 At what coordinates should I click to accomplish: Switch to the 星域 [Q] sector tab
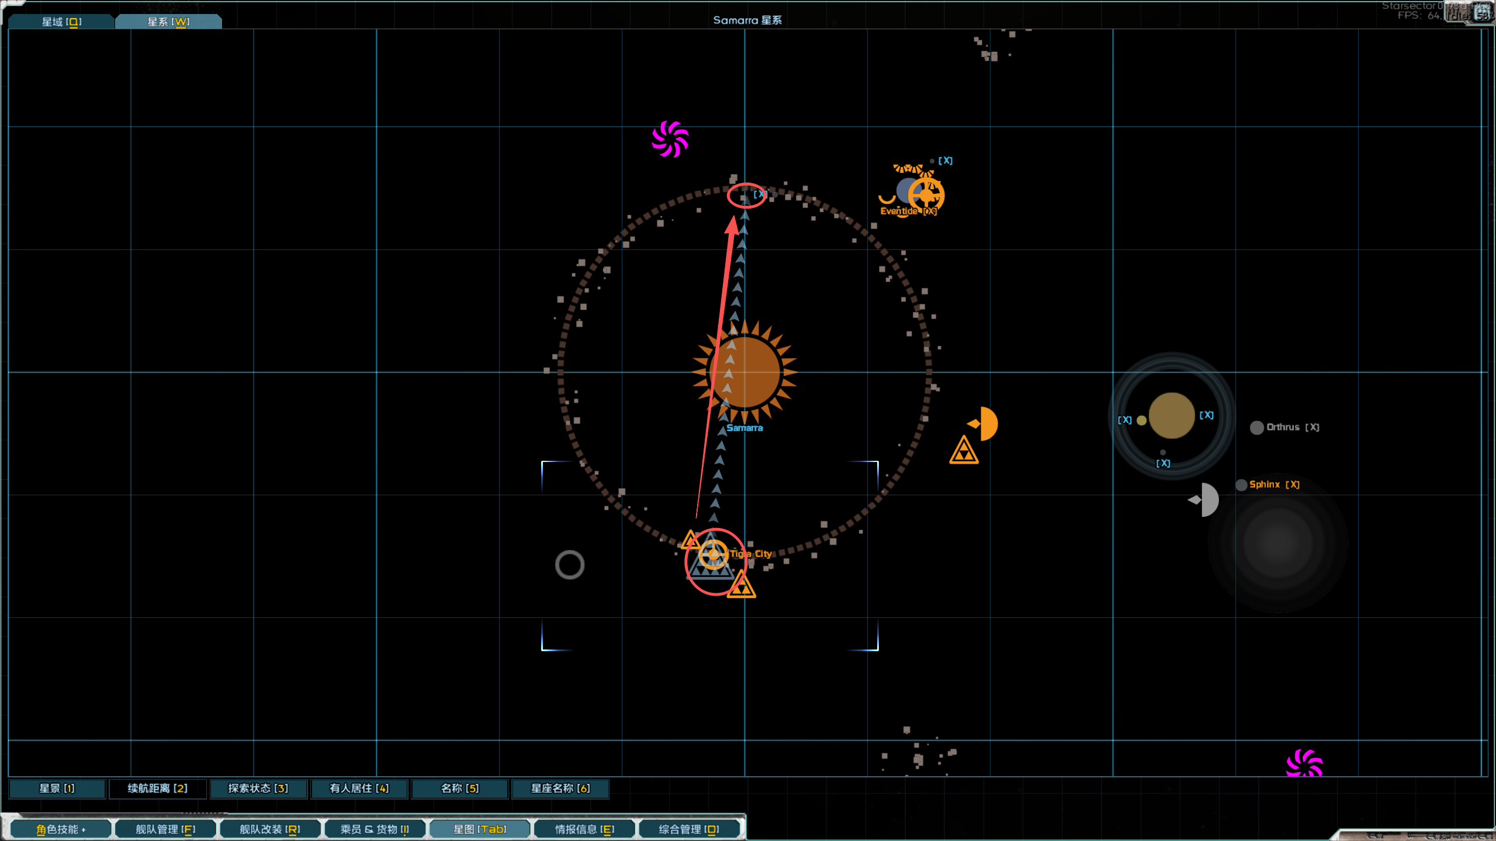coord(61,22)
